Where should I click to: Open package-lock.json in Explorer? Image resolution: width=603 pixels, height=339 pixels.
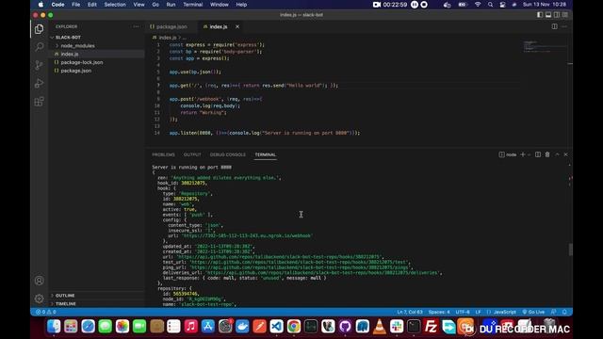click(82, 62)
